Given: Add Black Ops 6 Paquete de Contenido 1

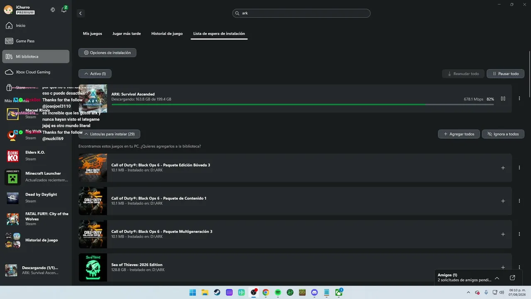Looking at the screenshot, I should [503, 201].
